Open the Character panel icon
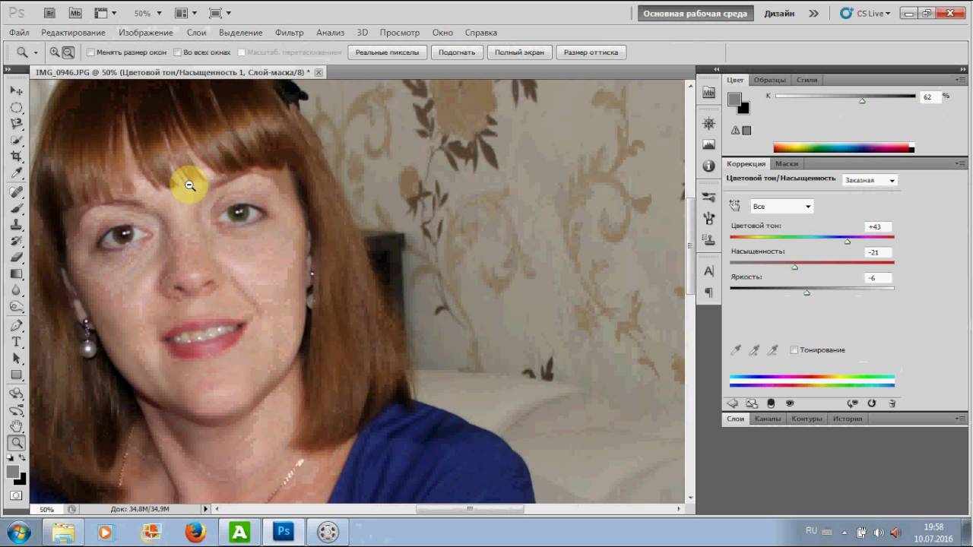 [709, 271]
